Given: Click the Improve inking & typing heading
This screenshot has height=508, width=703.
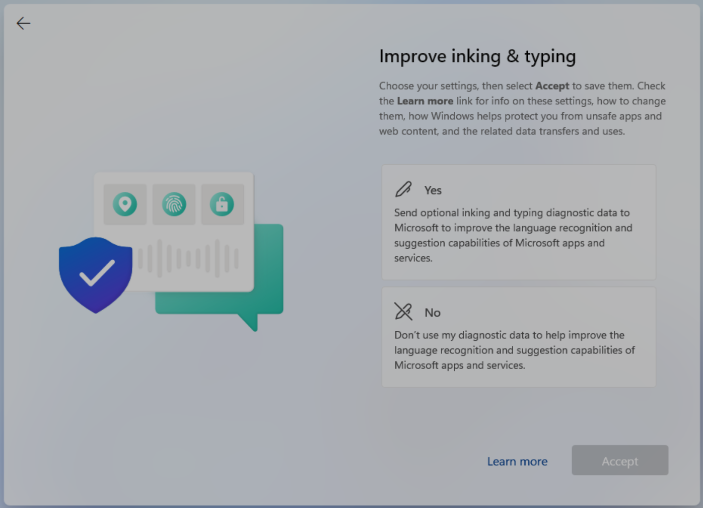Looking at the screenshot, I should (477, 56).
